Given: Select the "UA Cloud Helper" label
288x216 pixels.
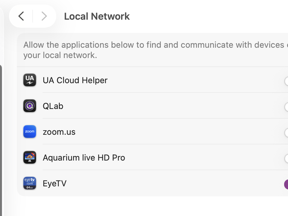Looking at the screenshot, I should (75, 80).
